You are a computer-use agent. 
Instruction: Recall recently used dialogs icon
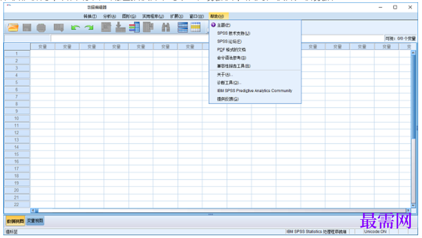click(x=59, y=28)
